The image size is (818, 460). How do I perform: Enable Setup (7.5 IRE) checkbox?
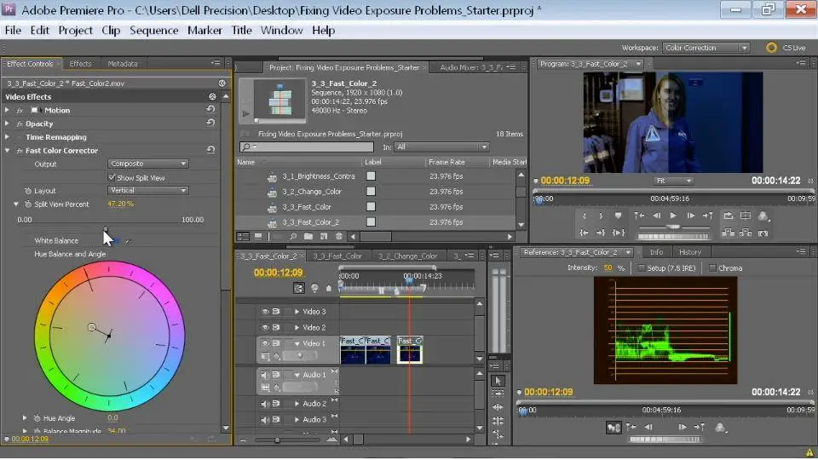point(641,267)
